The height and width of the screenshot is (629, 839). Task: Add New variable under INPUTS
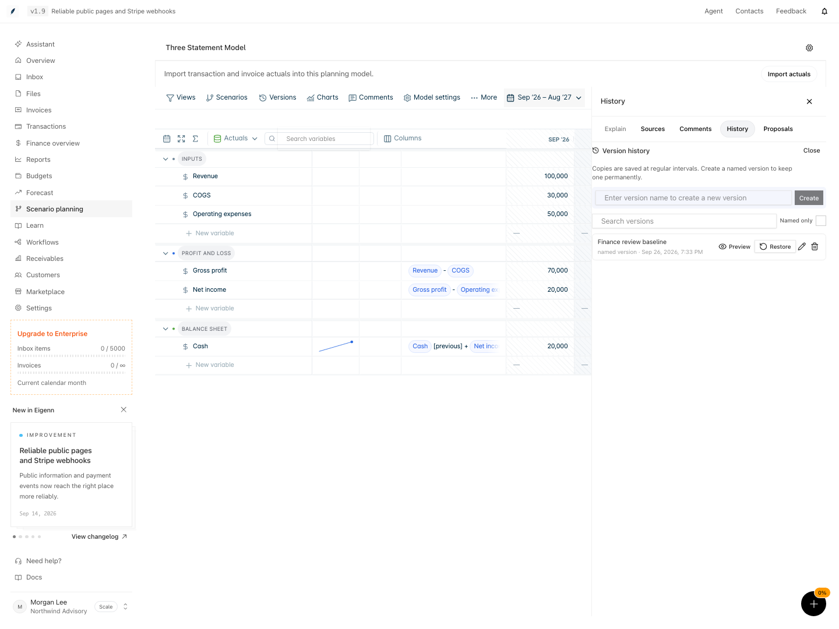(x=209, y=233)
